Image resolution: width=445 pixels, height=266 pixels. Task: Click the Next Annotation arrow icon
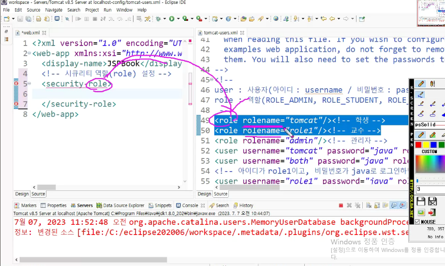[x=296, y=19]
